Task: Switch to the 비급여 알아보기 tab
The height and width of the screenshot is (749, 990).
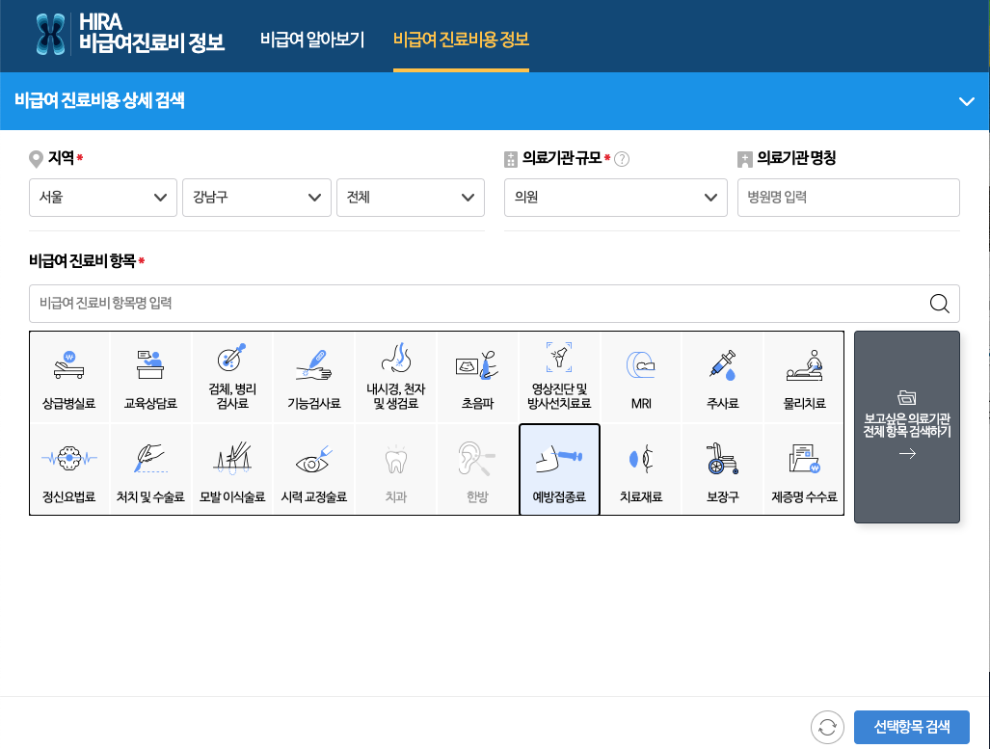Action: click(x=311, y=41)
